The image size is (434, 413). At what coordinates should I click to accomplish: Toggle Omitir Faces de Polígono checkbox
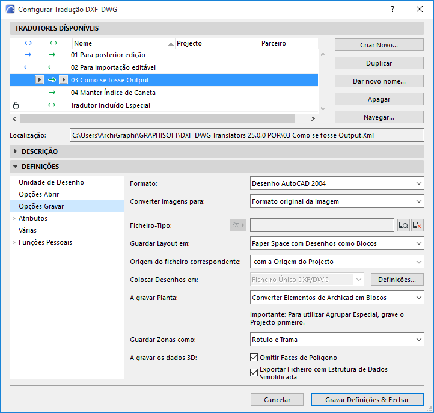[254, 357]
